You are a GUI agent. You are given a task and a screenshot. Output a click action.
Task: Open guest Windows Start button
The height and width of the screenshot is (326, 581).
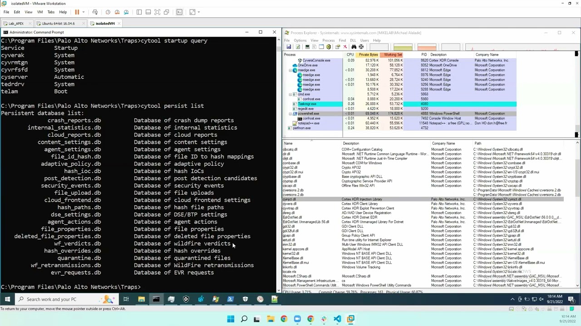click(7, 299)
